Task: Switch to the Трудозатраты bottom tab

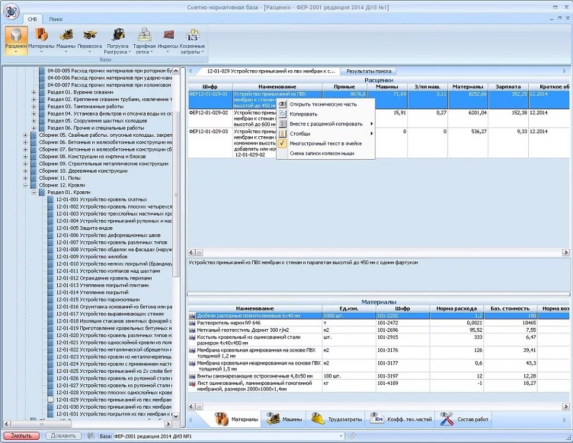Action: 337,419
